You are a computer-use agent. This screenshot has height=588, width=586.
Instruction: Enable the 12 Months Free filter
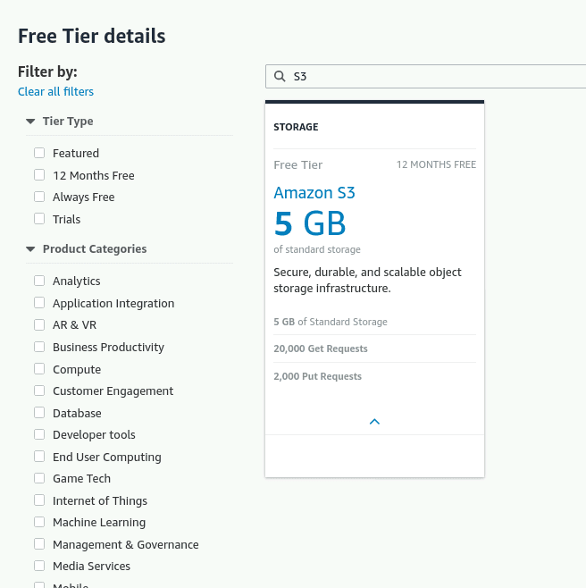(39, 175)
